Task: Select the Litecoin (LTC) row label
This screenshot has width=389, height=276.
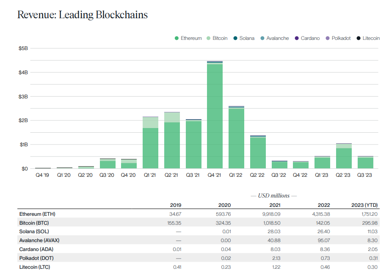Action: point(35,267)
